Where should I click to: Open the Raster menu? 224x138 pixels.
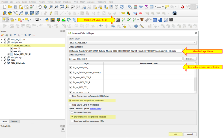click(58, 2)
